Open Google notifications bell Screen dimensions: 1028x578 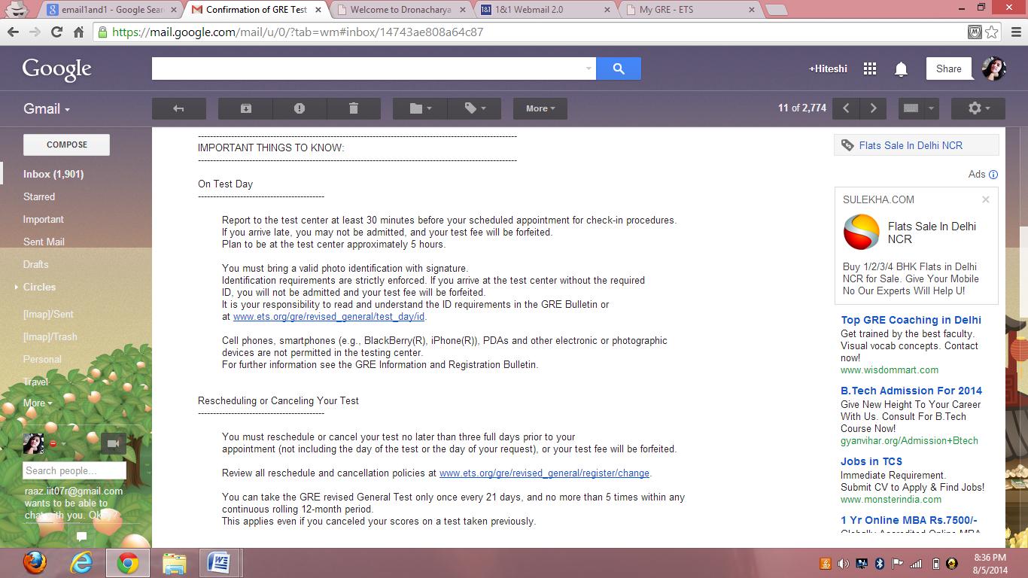point(901,69)
